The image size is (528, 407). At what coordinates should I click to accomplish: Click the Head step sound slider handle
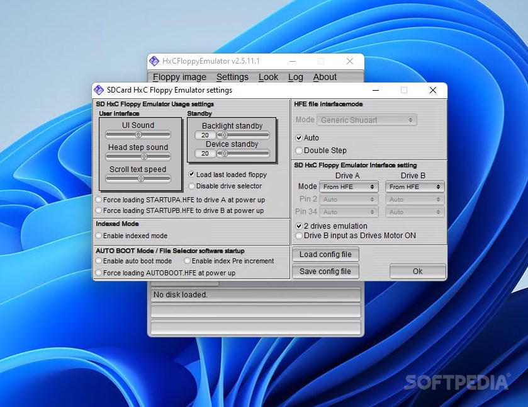point(144,157)
